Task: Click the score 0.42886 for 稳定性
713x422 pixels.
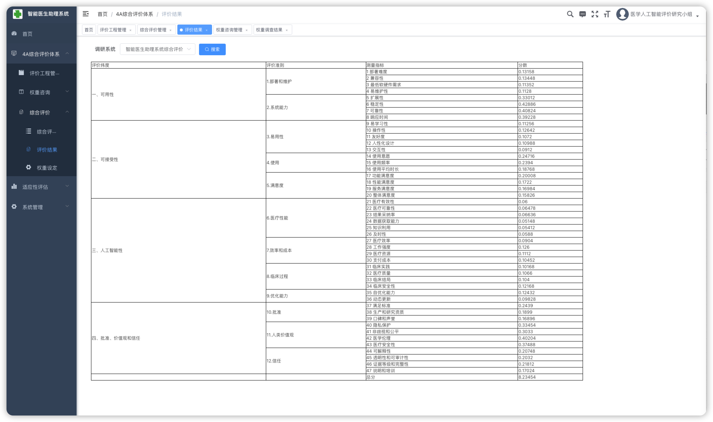Action: tap(550, 104)
